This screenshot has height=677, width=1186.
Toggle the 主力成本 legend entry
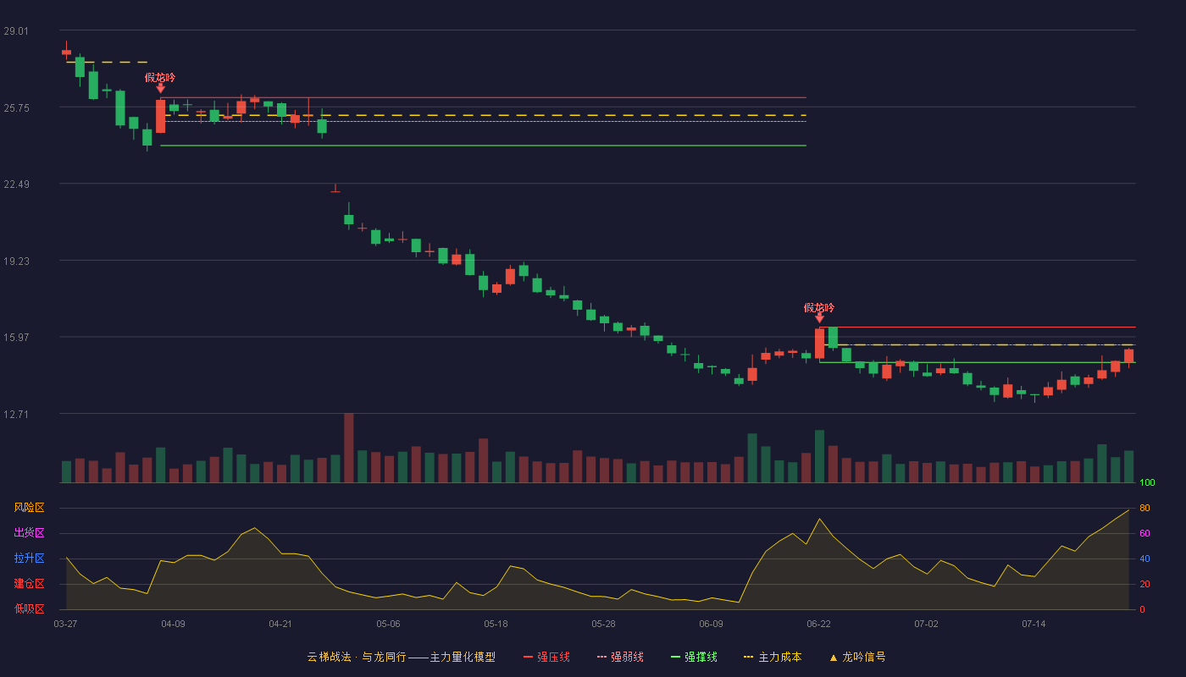(772, 657)
